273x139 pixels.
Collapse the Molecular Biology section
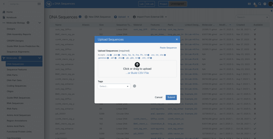tap(39, 23)
